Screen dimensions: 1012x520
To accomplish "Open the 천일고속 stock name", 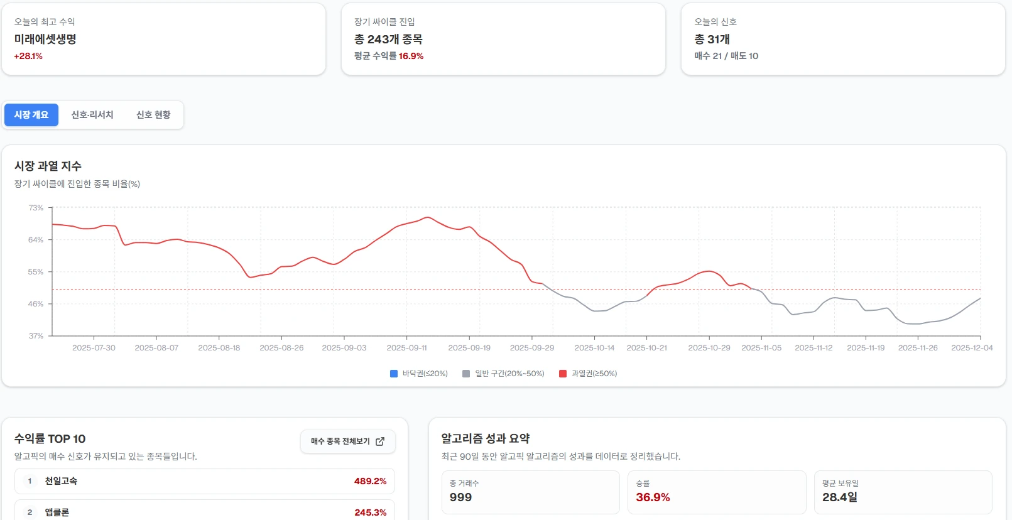I will coord(61,481).
